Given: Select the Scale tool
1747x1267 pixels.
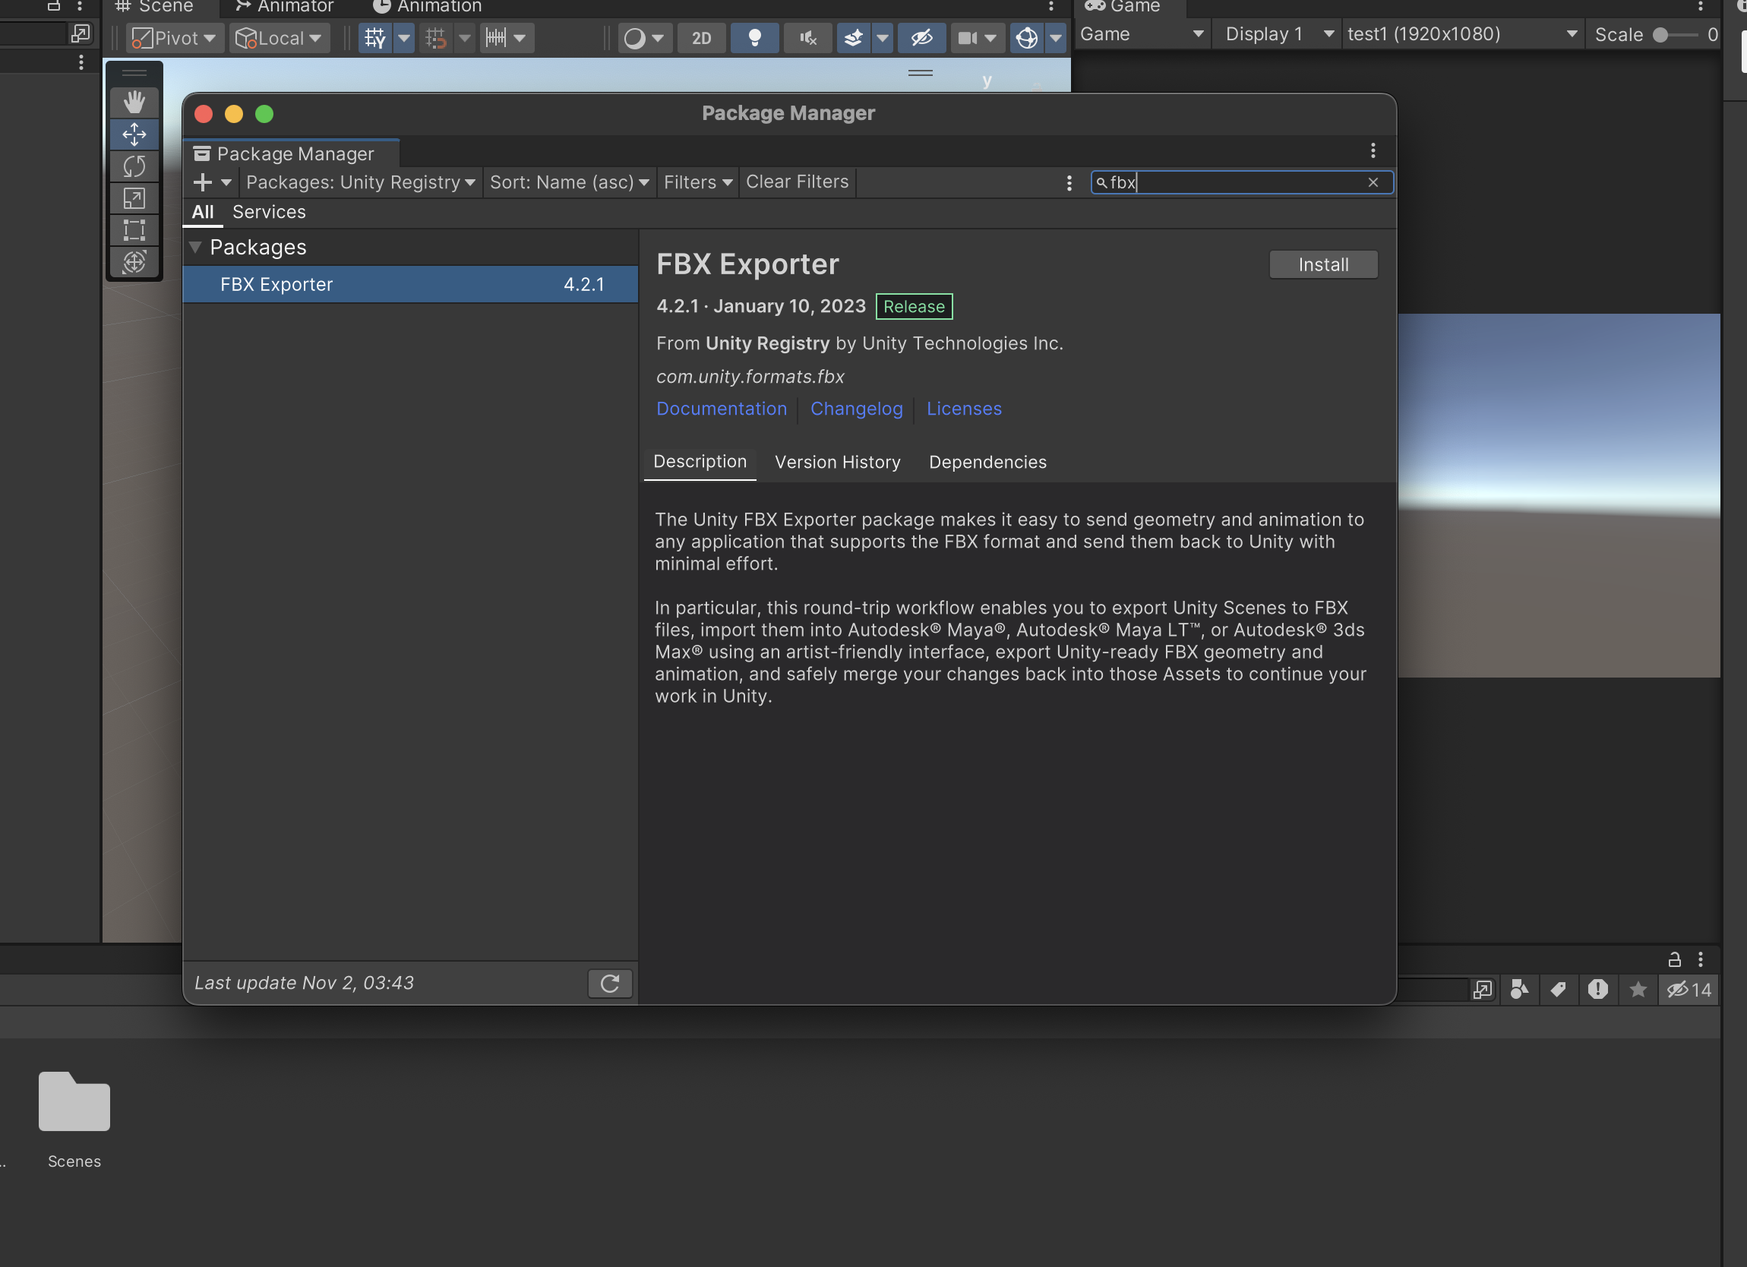Looking at the screenshot, I should [134, 198].
